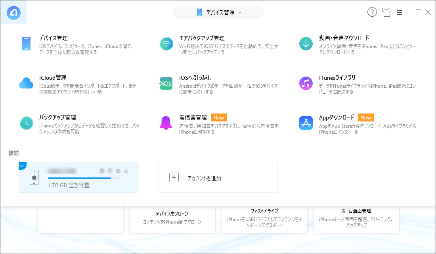436x254 pixels.
Task: Click the アカウントを追加 button
Action: [218, 177]
